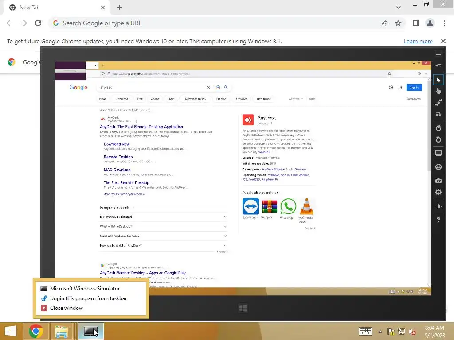Screen dimensions: 454x340
Task: Open Chrome side panel icon
Action: [x=416, y=23]
